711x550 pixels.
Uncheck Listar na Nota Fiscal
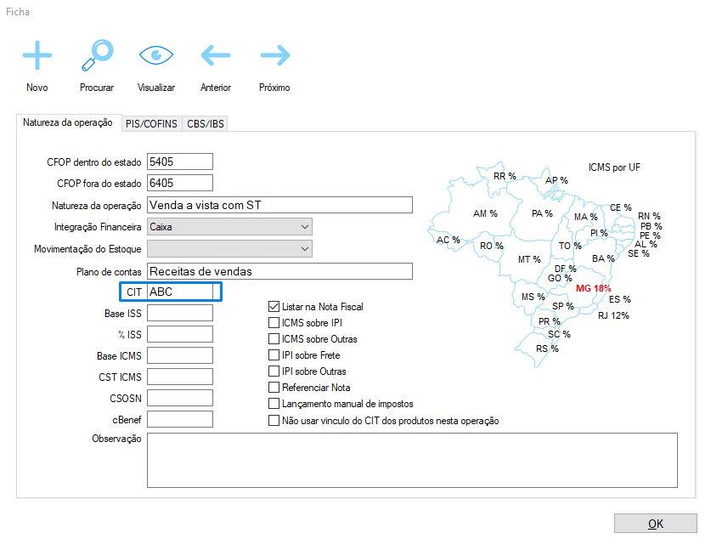pyautogui.click(x=274, y=307)
